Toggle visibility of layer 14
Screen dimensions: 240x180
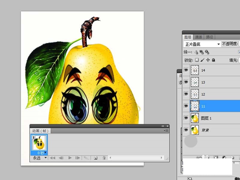(186, 70)
